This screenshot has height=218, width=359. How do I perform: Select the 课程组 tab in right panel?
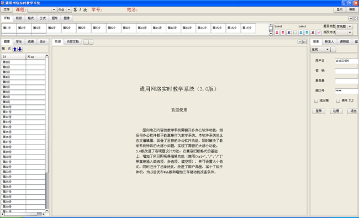344,42
